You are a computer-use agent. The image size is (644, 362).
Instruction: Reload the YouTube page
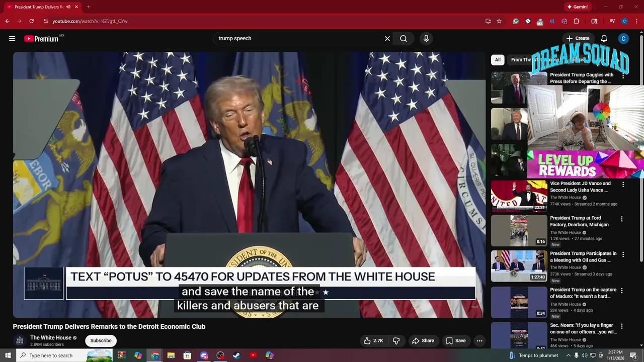31,21
